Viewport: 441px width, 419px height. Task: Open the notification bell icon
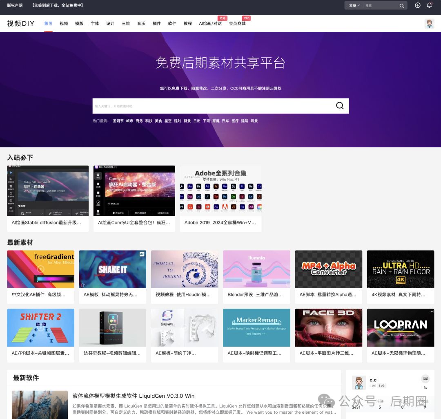[x=429, y=5]
